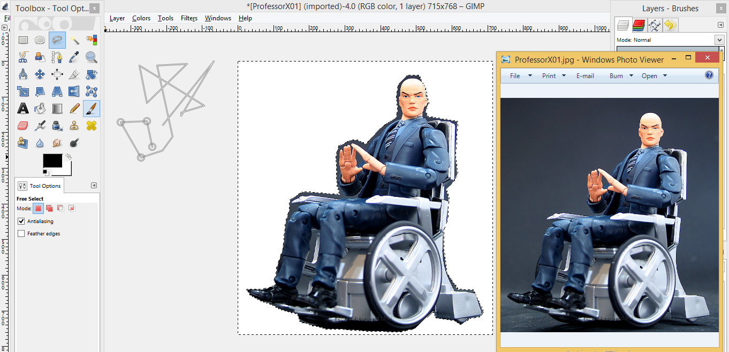Select the Shear tool

click(40, 91)
